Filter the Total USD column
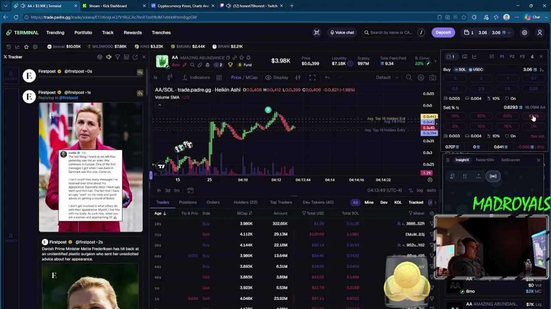The width and height of the screenshot is (551, 309). coord(304,213)
